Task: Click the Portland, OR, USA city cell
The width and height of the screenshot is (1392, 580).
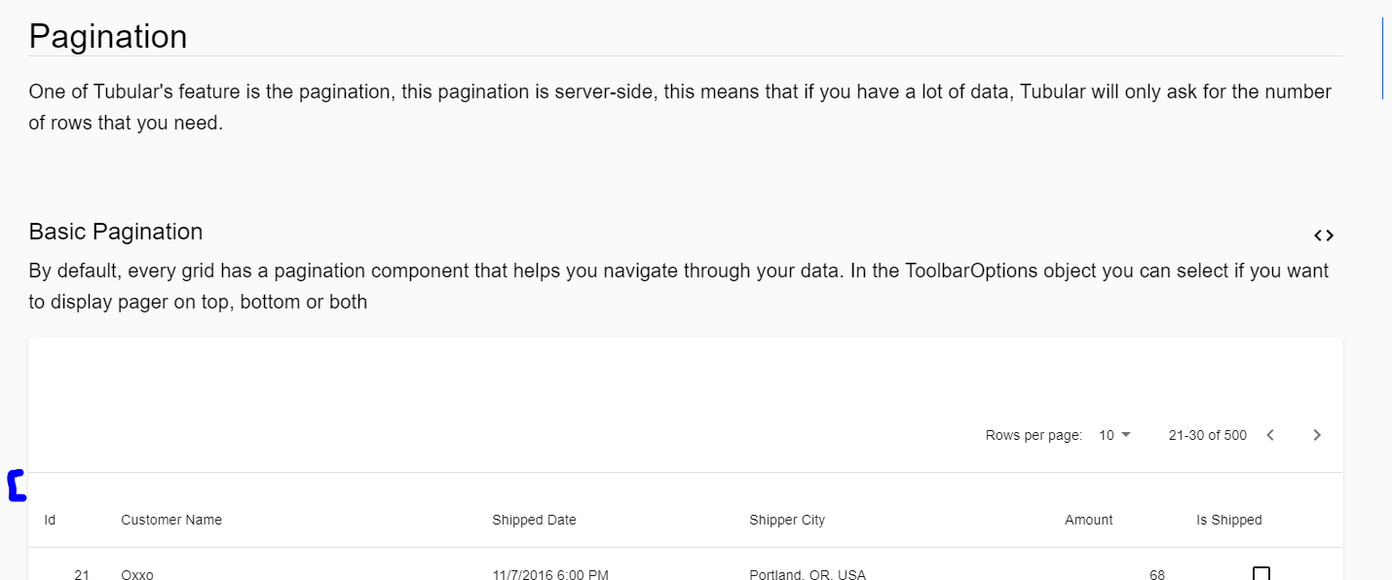Action: pos(809,575)
